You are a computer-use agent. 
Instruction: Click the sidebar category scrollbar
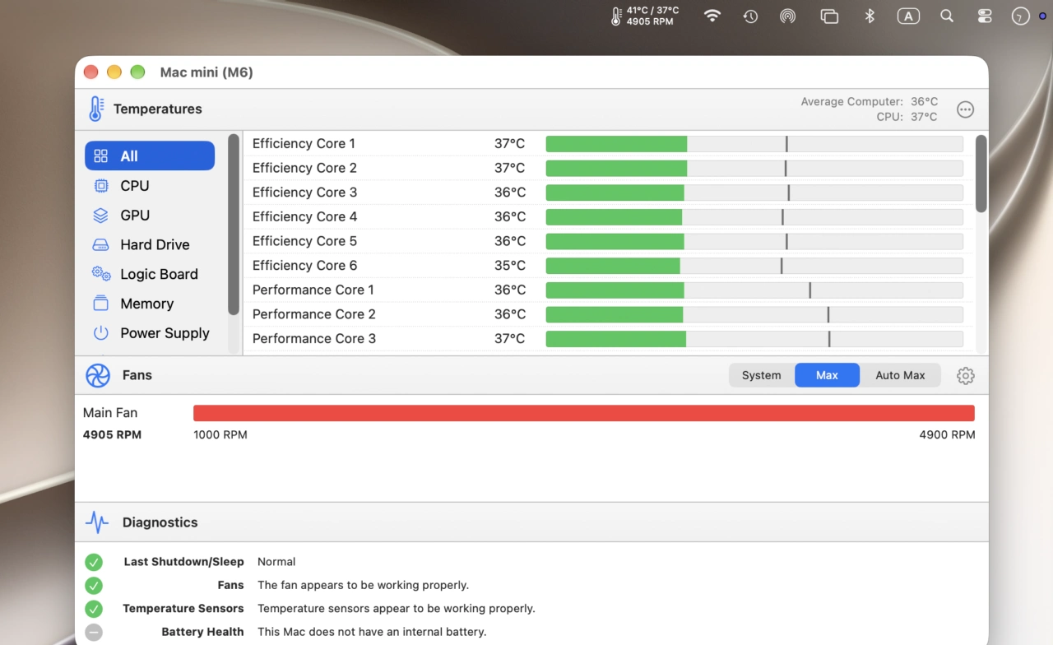click(x=234, y=224)
